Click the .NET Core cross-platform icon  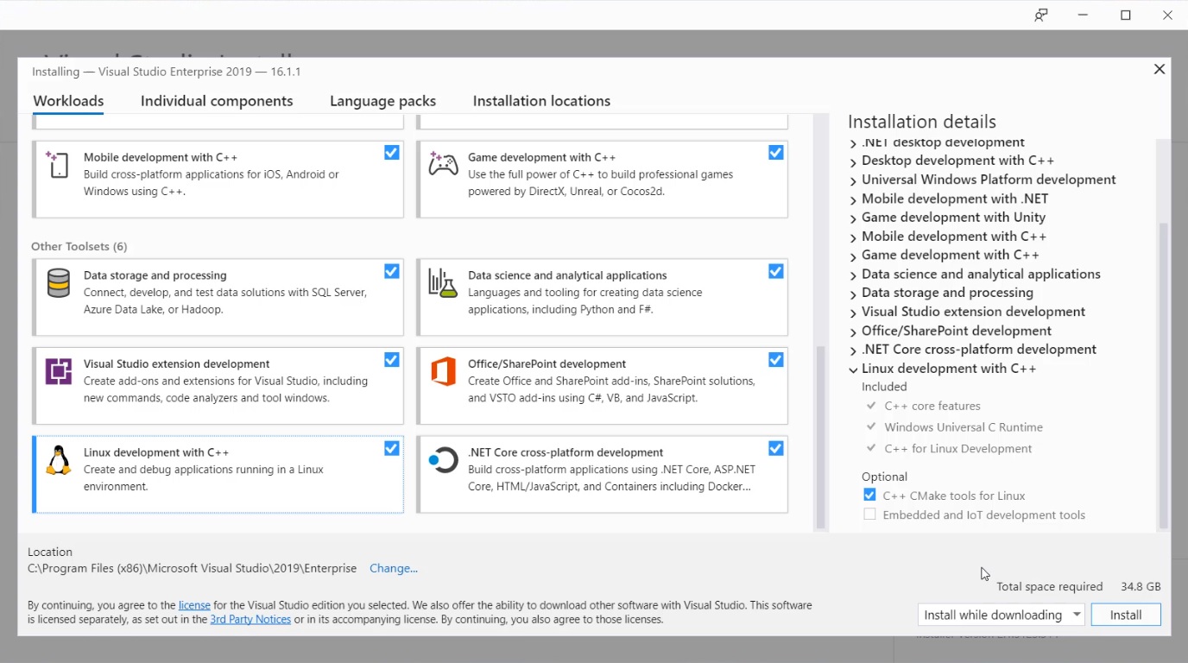[443, 460]
